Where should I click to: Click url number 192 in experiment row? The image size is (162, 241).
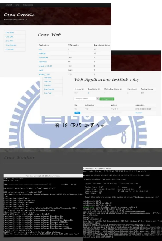click(87, 109)
